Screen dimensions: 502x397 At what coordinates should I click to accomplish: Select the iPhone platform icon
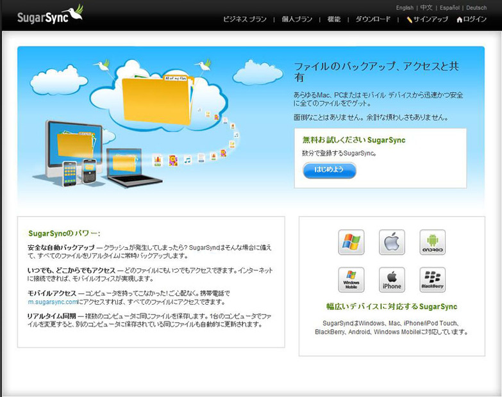392,280
